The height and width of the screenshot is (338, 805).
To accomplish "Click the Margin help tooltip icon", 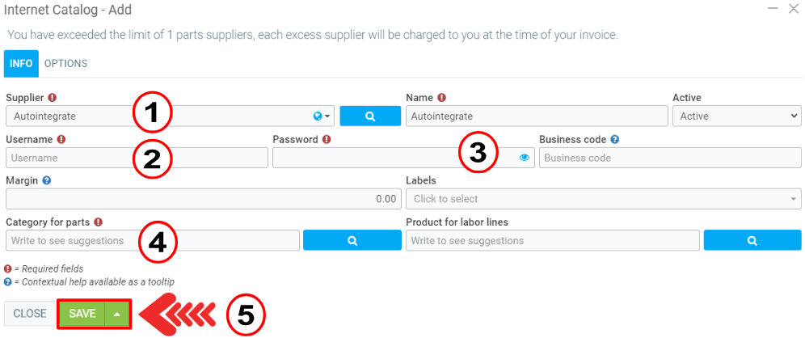I will click(46, 180).
